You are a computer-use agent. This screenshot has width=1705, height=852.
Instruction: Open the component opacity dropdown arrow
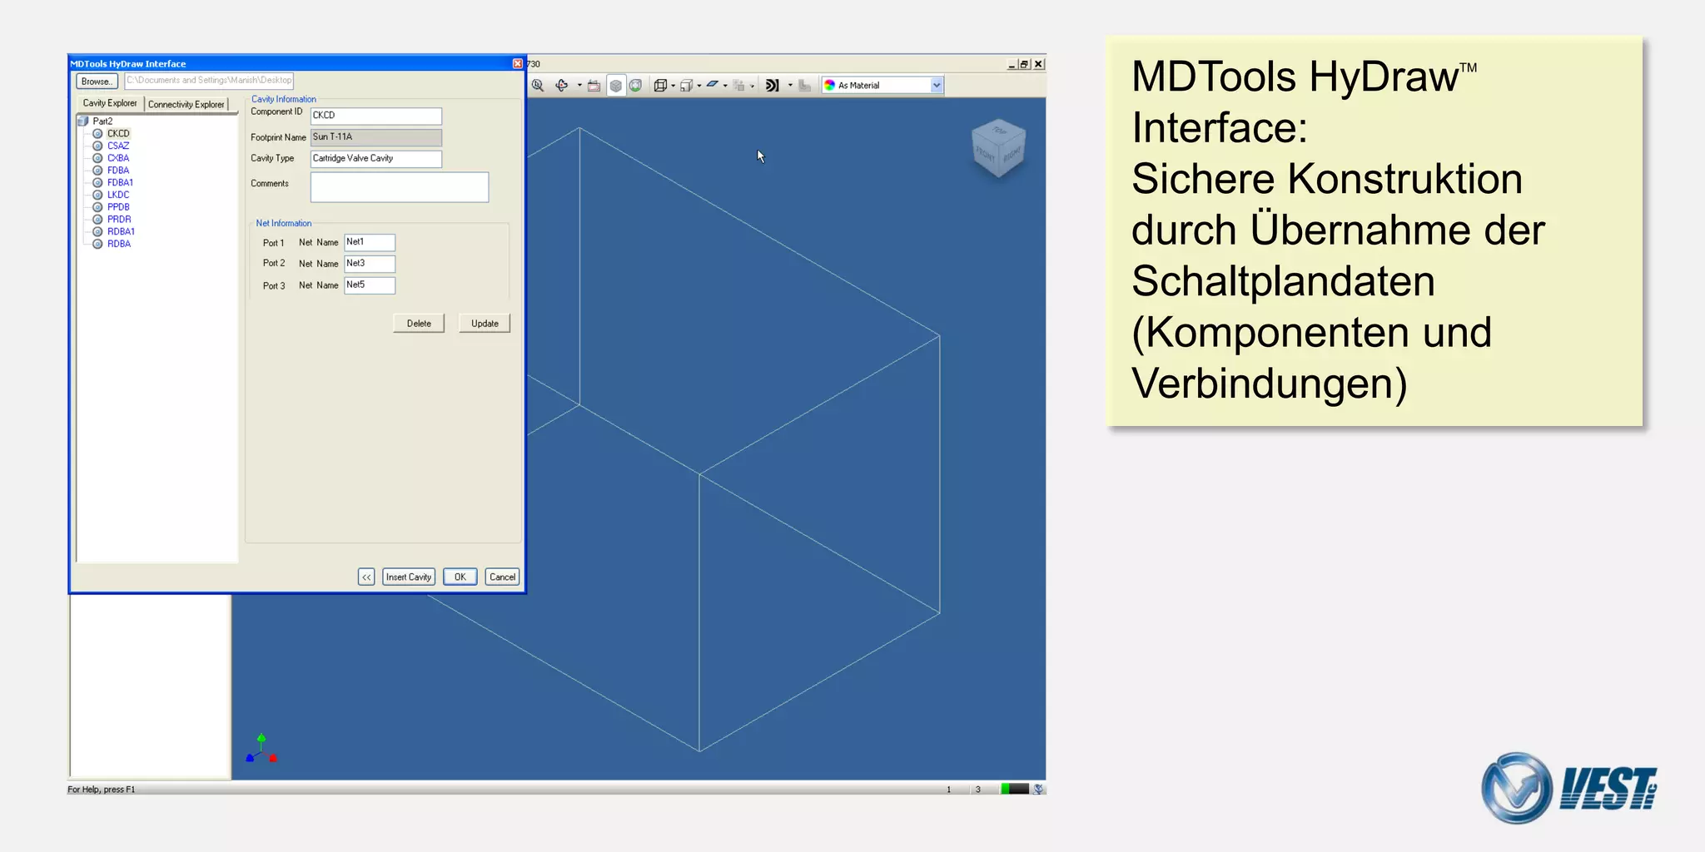pyautogui.click(x=752, y=86)
